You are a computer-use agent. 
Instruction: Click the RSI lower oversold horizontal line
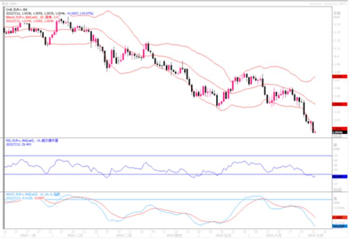[168, 174]
